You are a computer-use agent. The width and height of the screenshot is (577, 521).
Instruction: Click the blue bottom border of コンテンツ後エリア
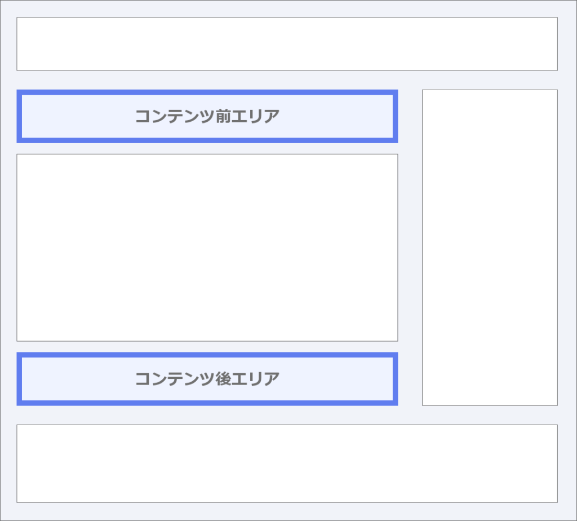(x=207, y=403)
